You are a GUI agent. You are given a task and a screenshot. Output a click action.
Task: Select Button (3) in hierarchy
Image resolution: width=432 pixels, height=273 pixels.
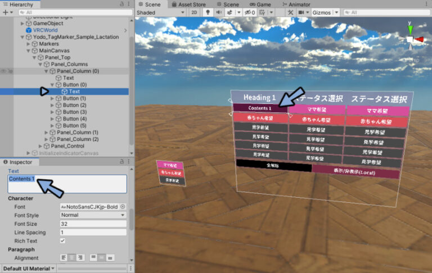tap(74, 112)
